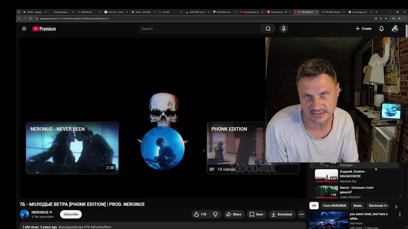Click the circular channel end-screen element
The height and width of the screenshot is (229, 408).
(163, 148)
